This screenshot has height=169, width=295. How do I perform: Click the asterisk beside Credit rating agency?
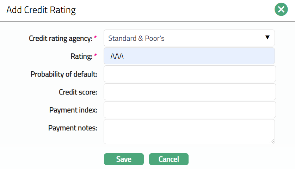coord(96,38)
